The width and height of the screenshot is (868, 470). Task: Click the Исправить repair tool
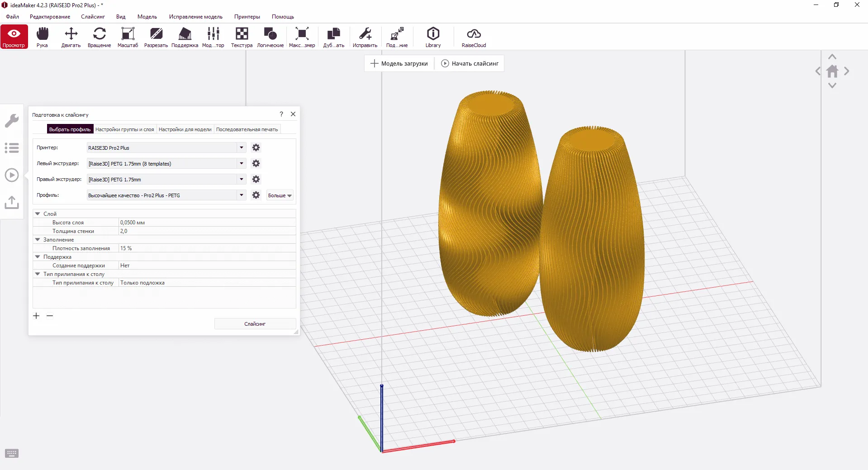(x=365, y=37)
